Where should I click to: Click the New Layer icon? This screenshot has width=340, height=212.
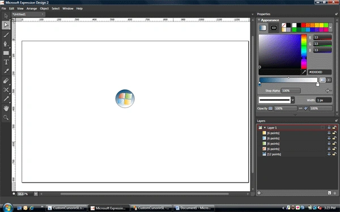point(329,193)
